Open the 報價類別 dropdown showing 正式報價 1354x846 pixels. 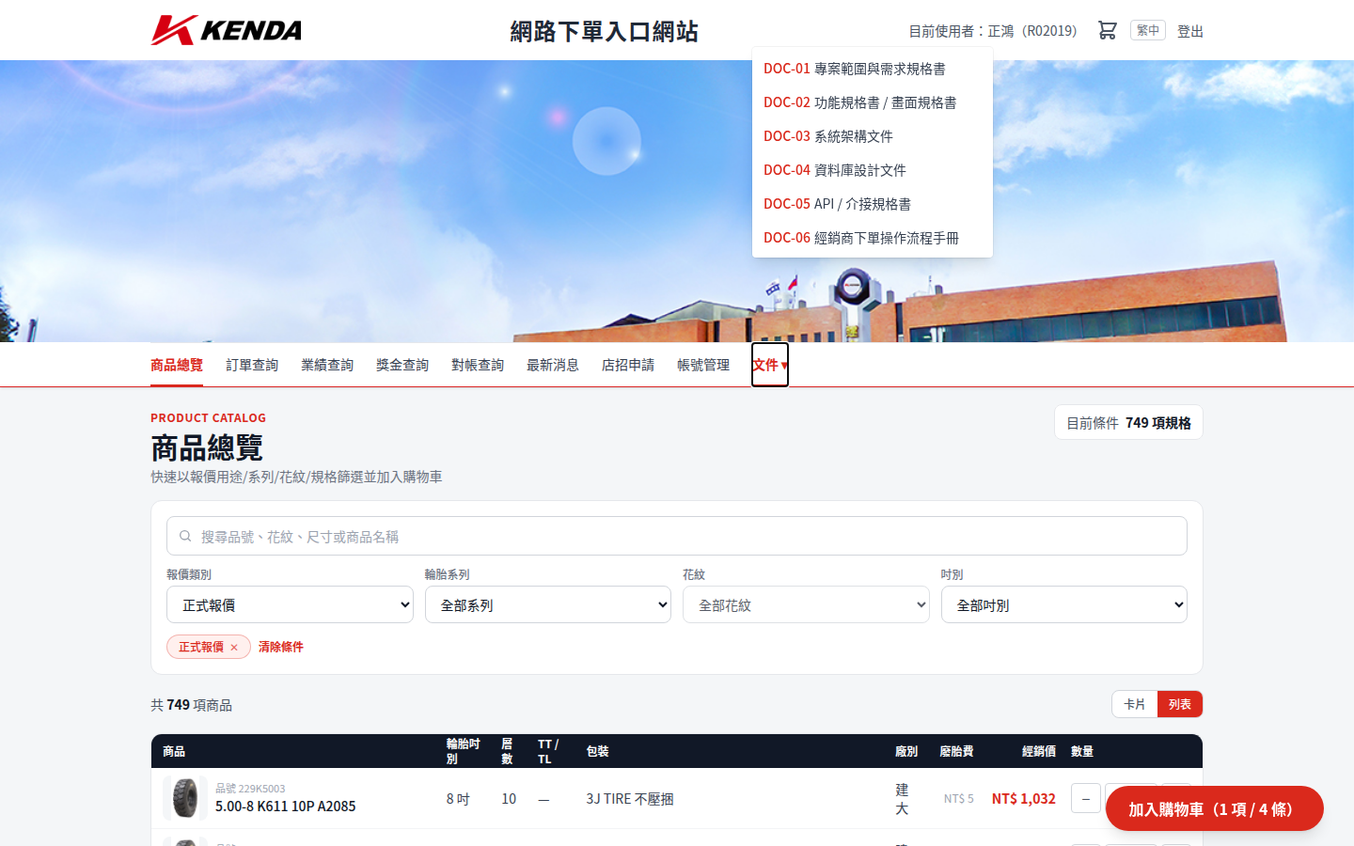click(x=290, y=604)
